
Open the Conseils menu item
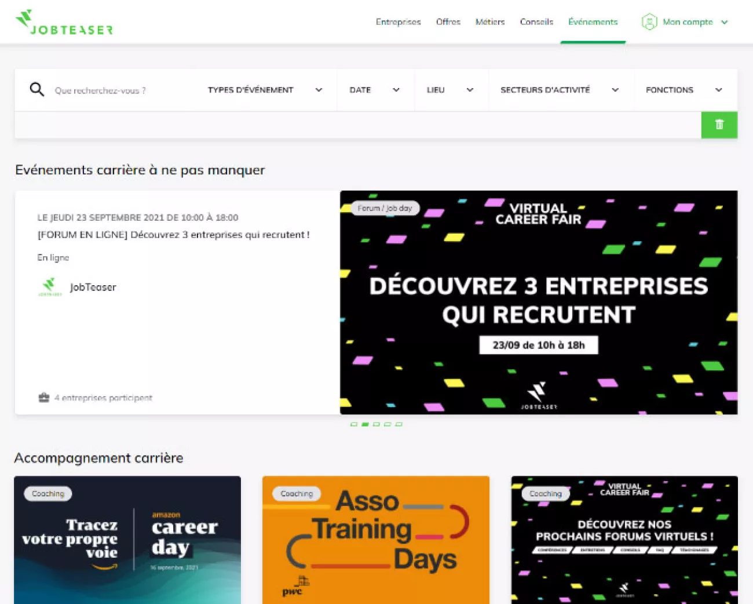536,22
